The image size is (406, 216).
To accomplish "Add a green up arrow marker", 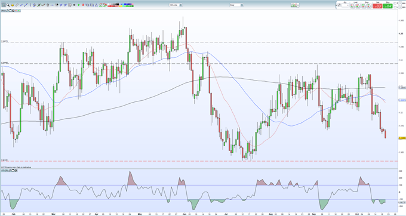I will tap(78, 5).
